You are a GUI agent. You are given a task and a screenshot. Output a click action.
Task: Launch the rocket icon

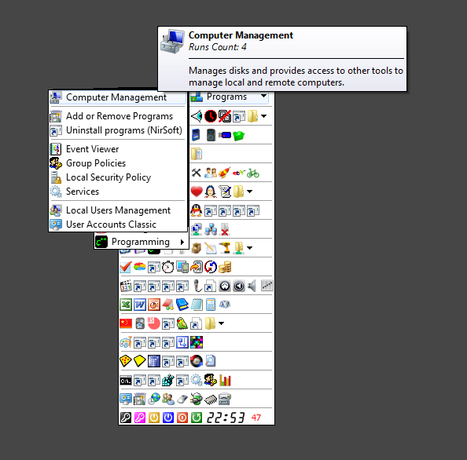tap(225, 173)
